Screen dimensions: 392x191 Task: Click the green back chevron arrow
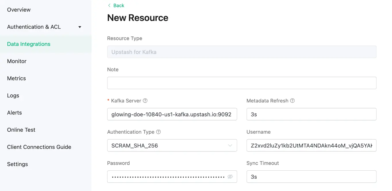point(109,5)
